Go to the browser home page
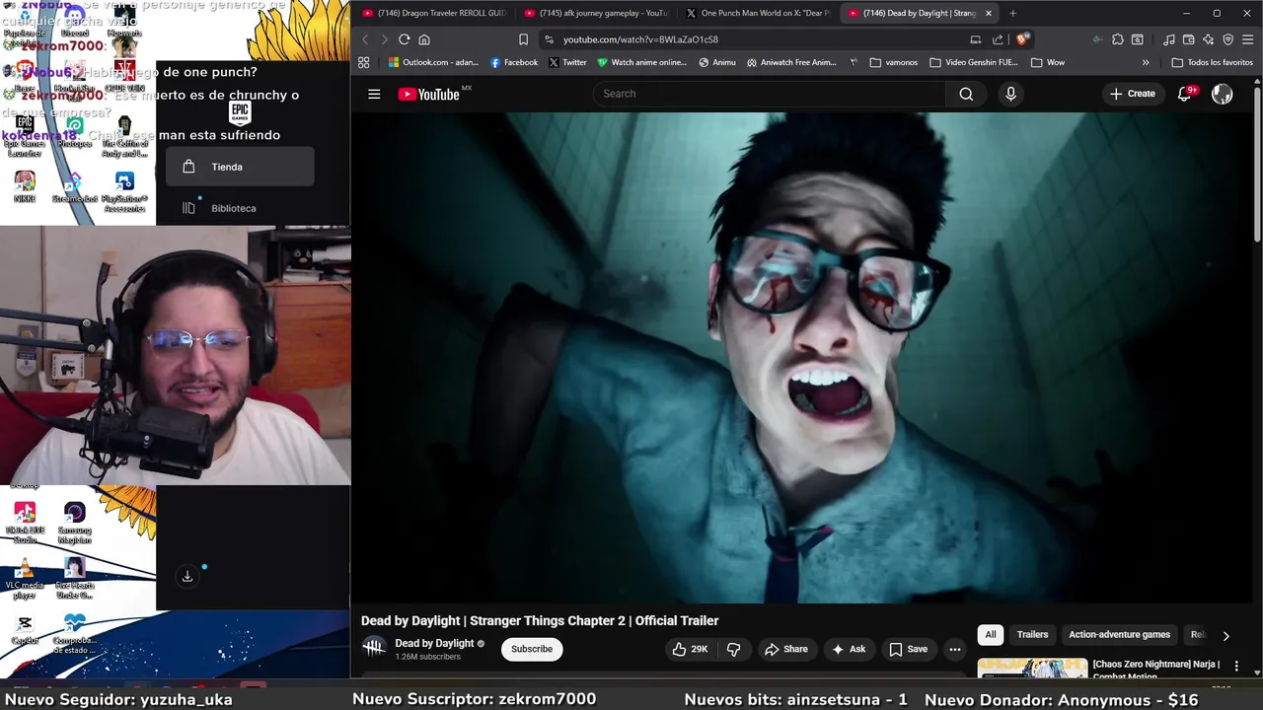The width and height of the screenshot is (1263, 710). [424, 39]
